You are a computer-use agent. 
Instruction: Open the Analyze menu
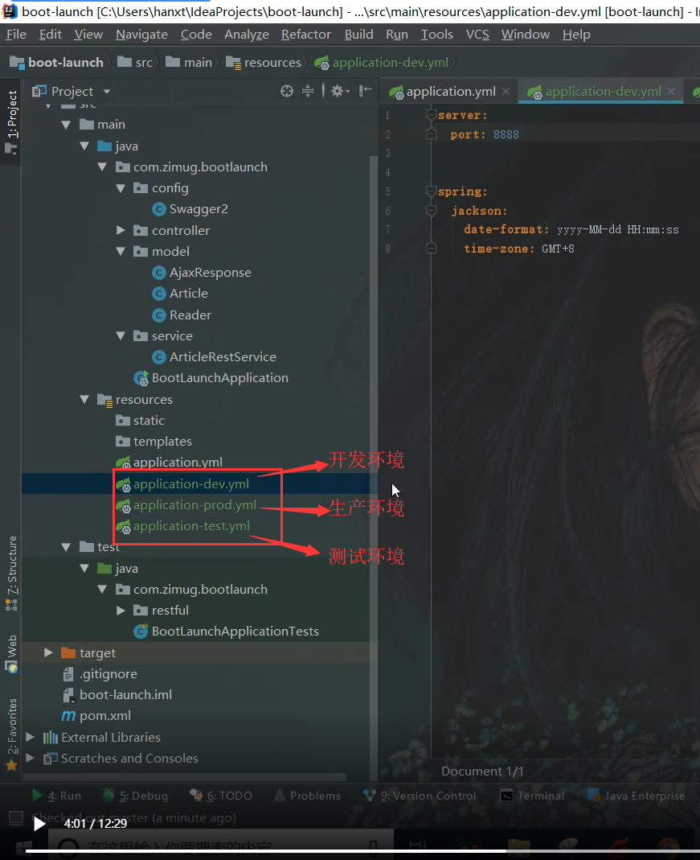pos(247,34)
